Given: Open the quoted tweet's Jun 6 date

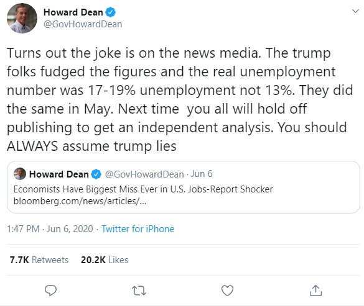Looking at the screenshot, I should click(202, 174).
